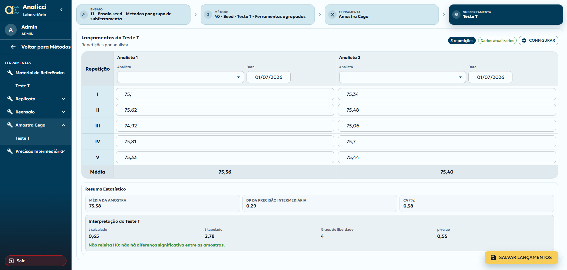Click the flask icon in the Ensaio breadcrumb
This screenshot has width=567, height=270.
(84, 14)
